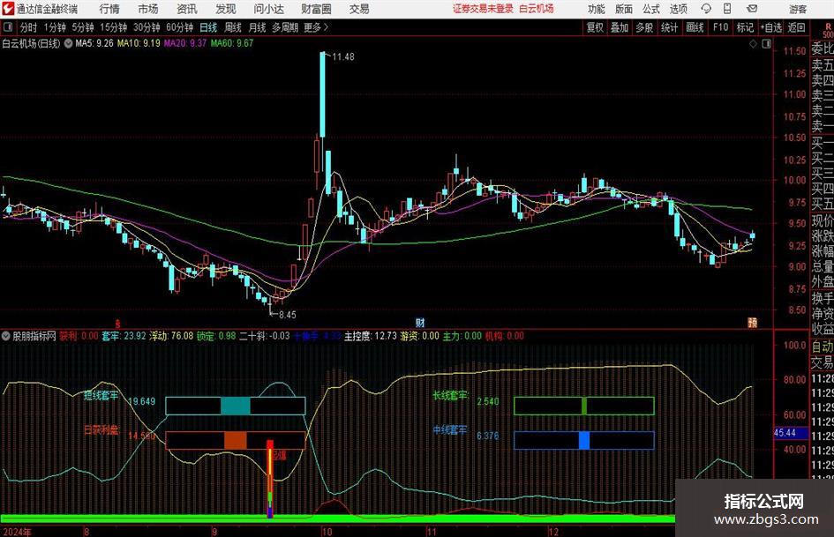Image resolution: width=834 pixels, height=537 pixels.
Task: Click the 套牢: 23.92 indicator value
Action: (124, 336)
